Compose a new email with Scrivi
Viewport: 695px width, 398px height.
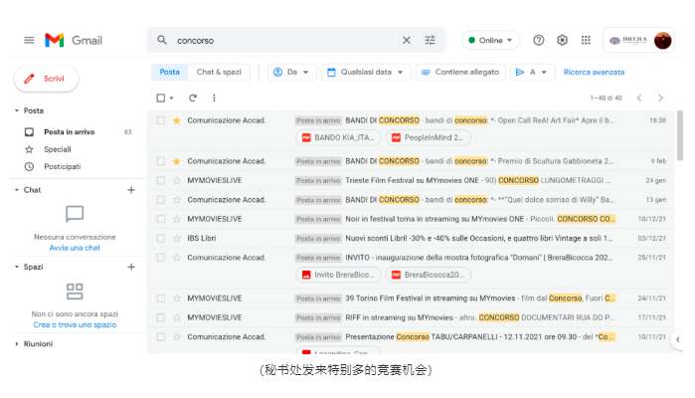click(47, 79)
